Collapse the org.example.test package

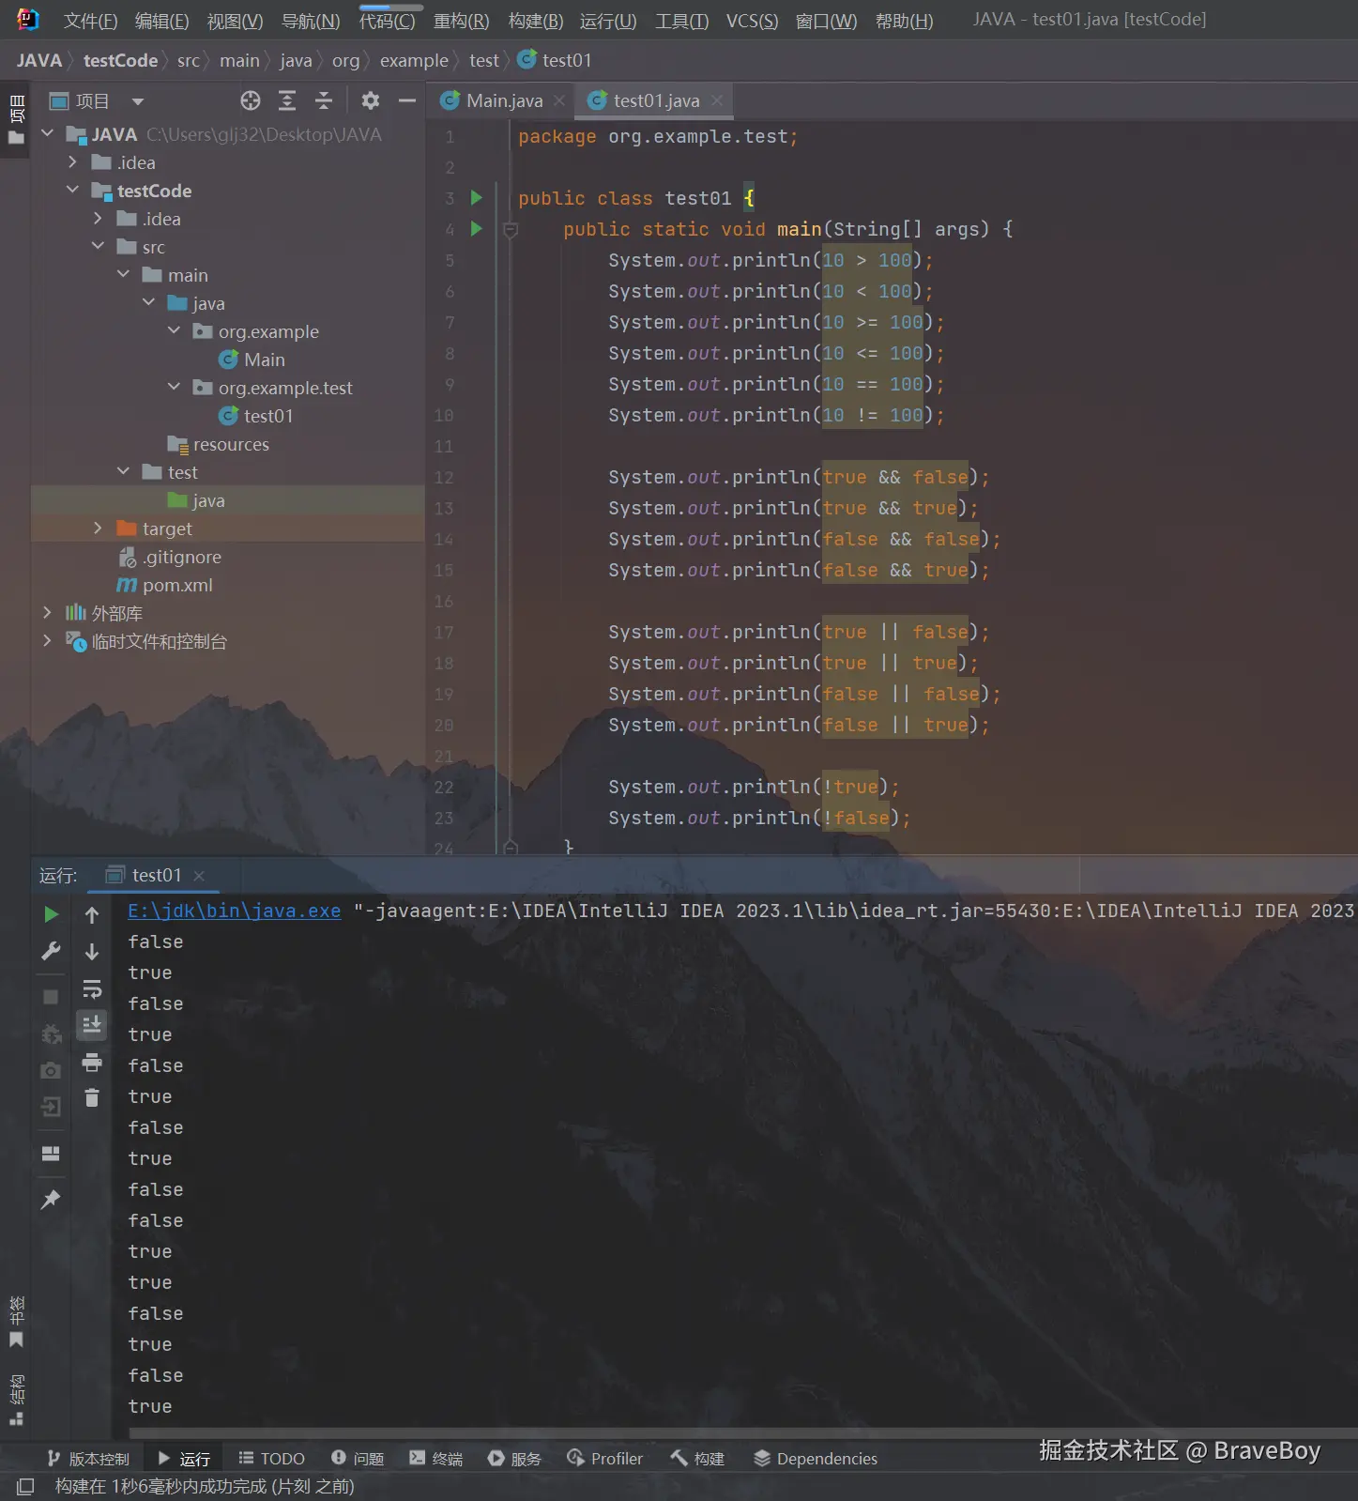point(175,388)
